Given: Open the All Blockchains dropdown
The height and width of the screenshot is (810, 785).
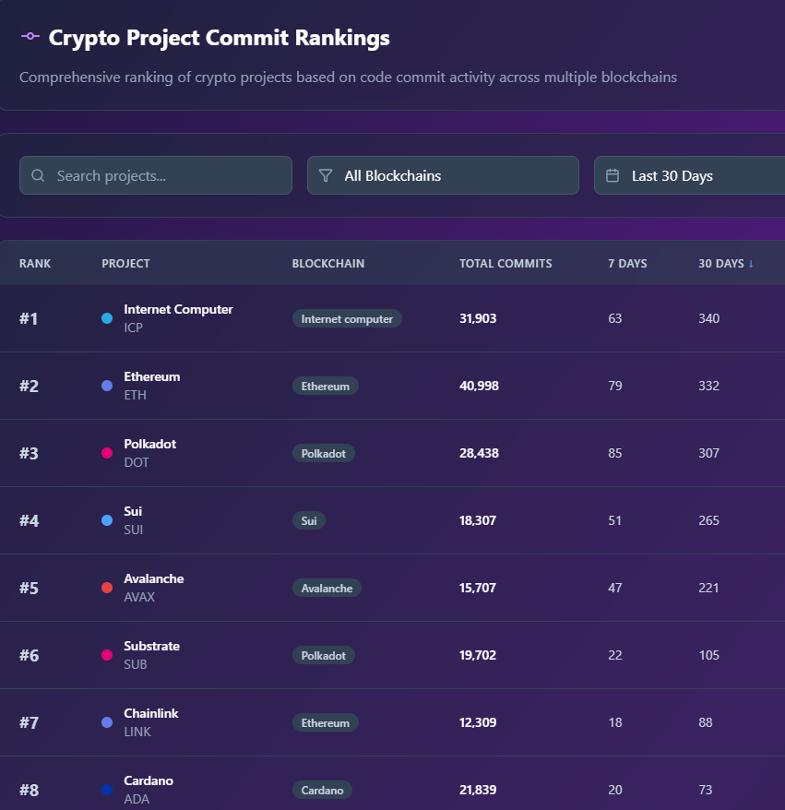Looking at the screenshot, I should click(443, 175).
